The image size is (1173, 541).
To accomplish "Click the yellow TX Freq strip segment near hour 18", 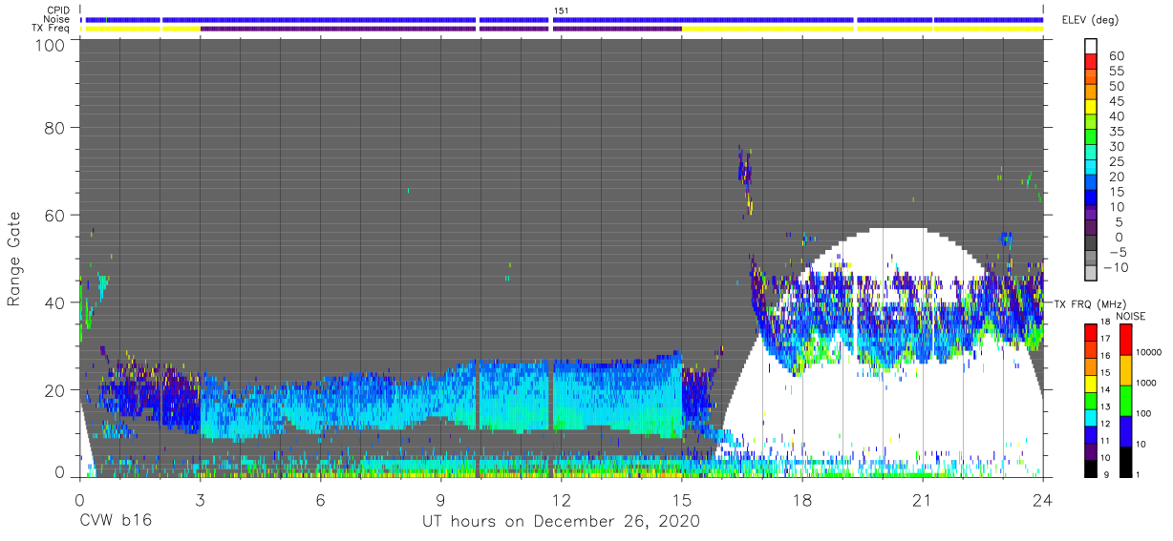I will pyautogui.click(x=768, y=29).
